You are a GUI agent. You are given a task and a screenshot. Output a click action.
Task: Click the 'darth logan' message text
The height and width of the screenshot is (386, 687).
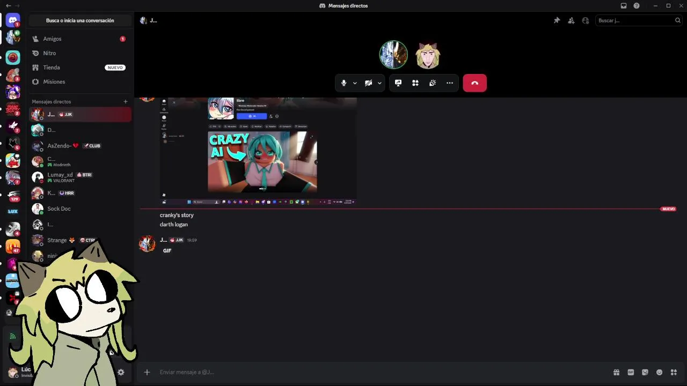point(173,225)
